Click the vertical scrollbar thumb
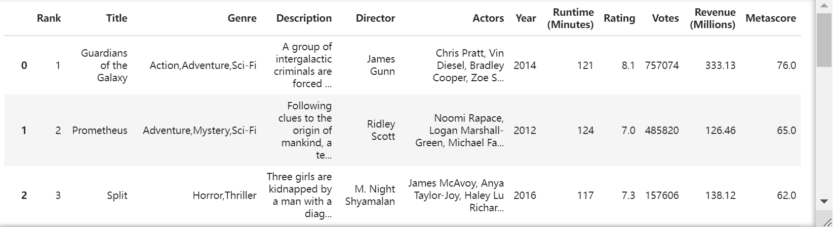This screenshot has width=835, height=227. (x=824, y=40)
